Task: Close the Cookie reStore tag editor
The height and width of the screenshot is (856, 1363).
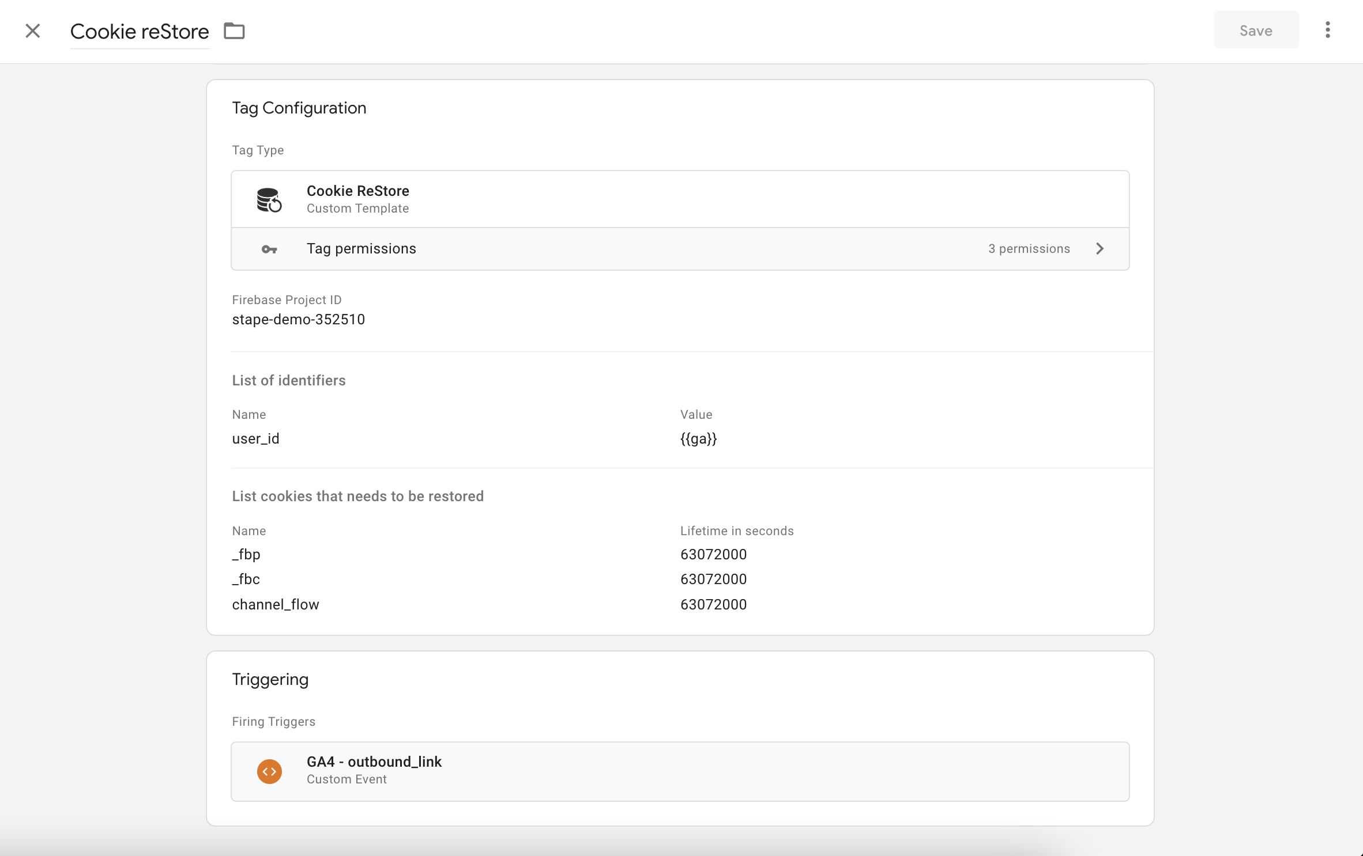Action: pos(33,31)
